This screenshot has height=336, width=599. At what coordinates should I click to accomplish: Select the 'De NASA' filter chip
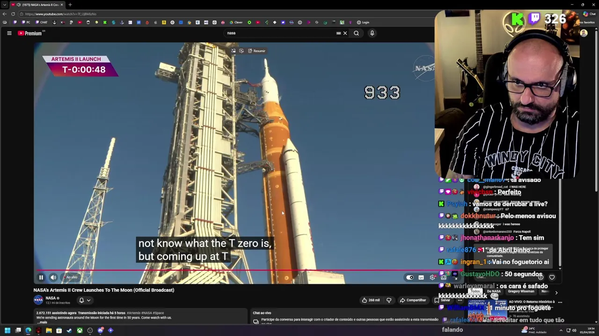point(494,291)
